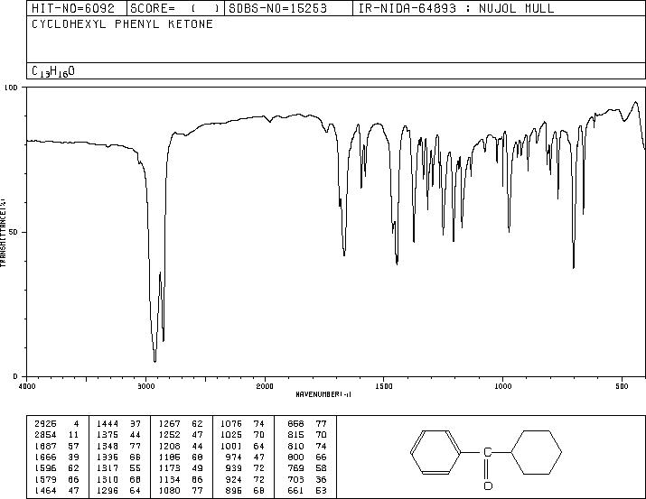This screenshot has height=499, width=646.
Task: Select the 1464 peak table entry
Action: (x=45, y=490)
